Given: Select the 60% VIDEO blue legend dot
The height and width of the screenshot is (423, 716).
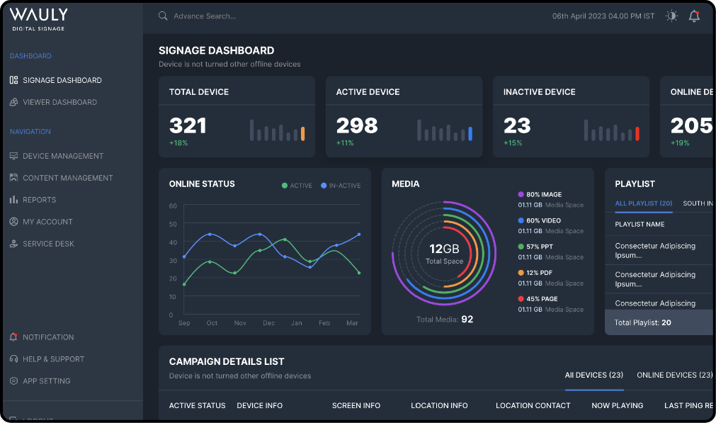Looking at the screenshot, I should [521, 220].
